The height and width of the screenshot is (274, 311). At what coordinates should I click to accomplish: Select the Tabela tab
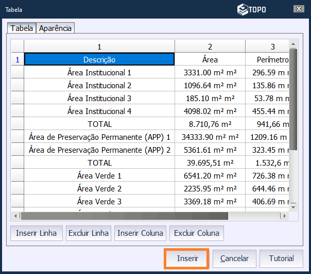22,28
